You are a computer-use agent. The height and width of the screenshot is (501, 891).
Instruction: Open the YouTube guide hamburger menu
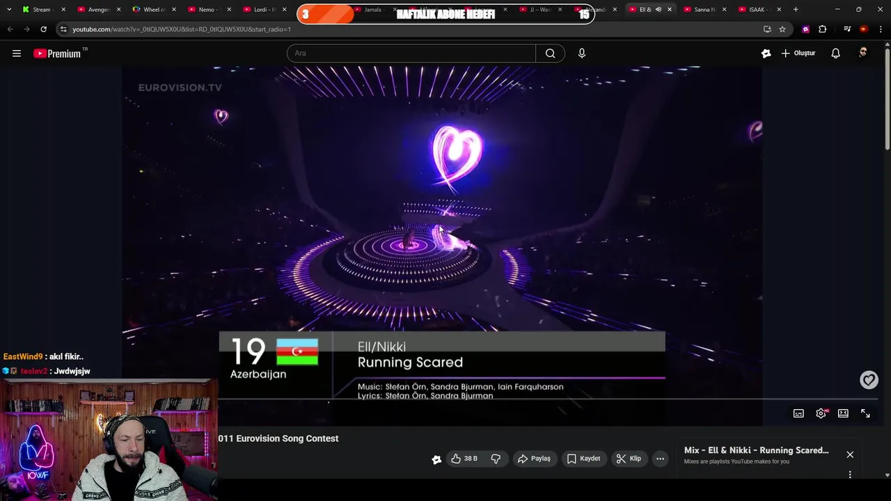pos(17,54)
